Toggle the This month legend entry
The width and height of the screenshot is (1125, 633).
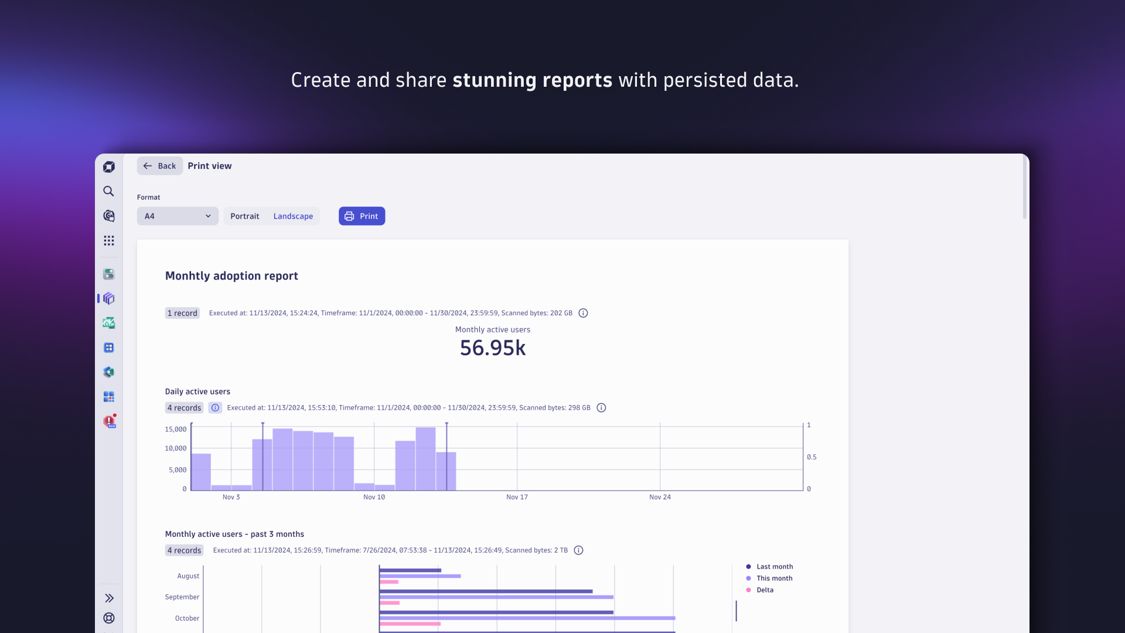tap(769, 578)
